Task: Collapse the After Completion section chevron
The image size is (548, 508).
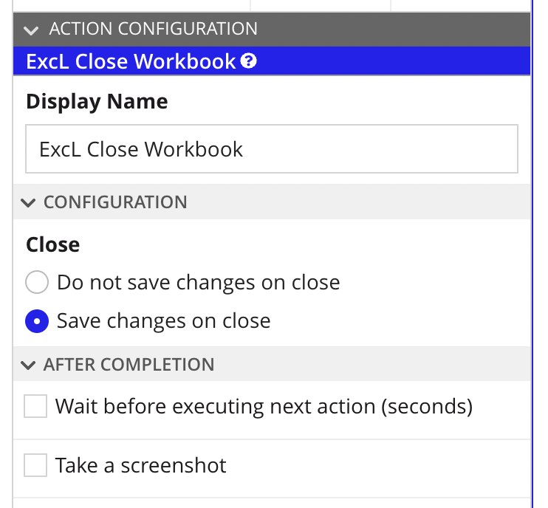Action: pos(28,365)
